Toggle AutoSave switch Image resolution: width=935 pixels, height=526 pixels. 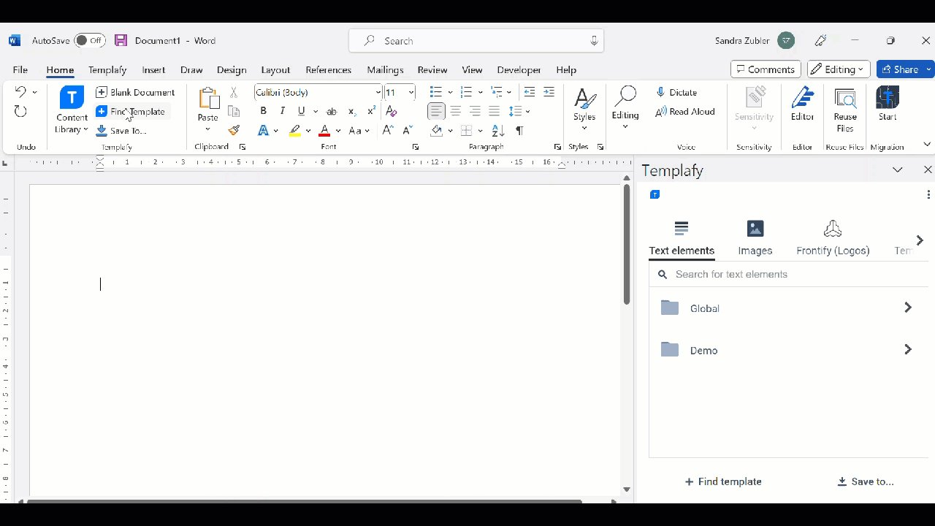(90, 41)
